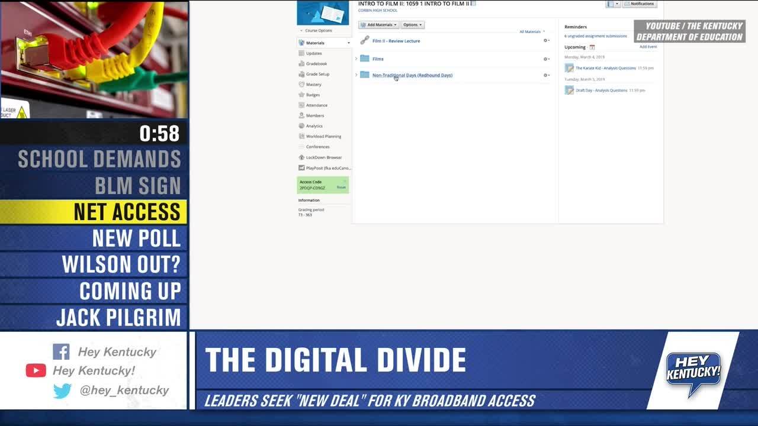Click the link icon beside Film II - Review Lecture
This screenshot has height=426, width=758.
point(365,40)
